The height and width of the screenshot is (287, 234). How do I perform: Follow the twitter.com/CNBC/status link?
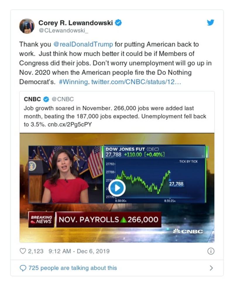(136, 82)
